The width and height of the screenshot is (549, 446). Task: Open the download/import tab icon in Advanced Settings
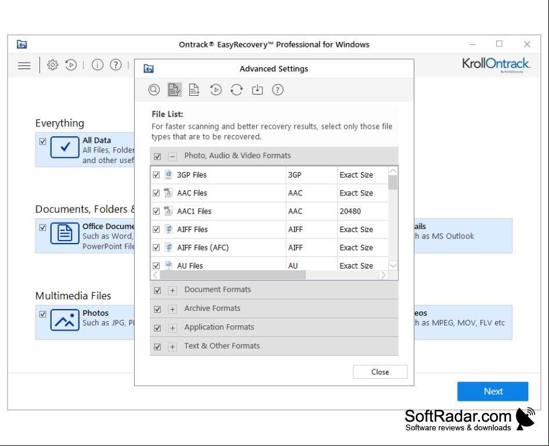pyautogui.click(x=257, y=90)
